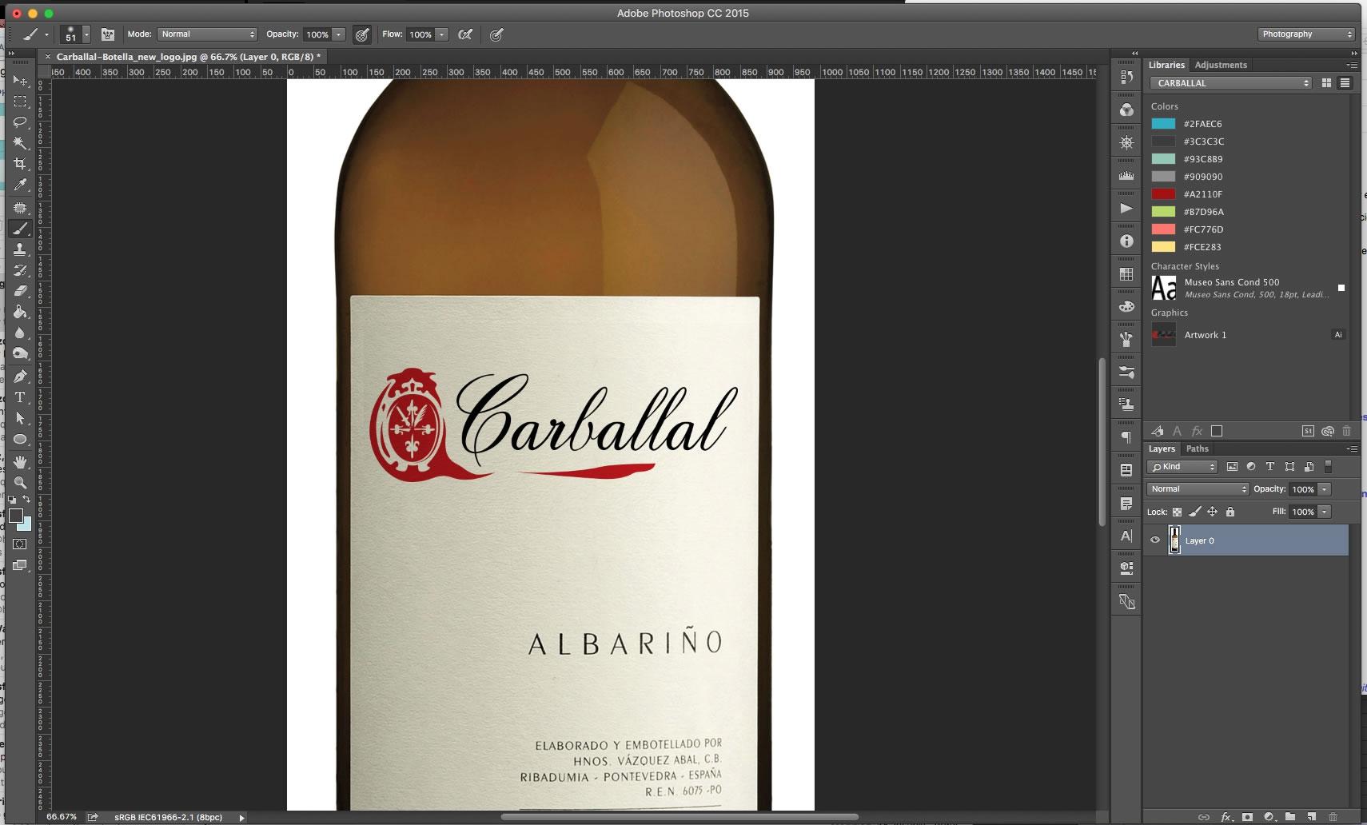Select the Pen tool
The image size is (1367, 825).
pos(20,377)
